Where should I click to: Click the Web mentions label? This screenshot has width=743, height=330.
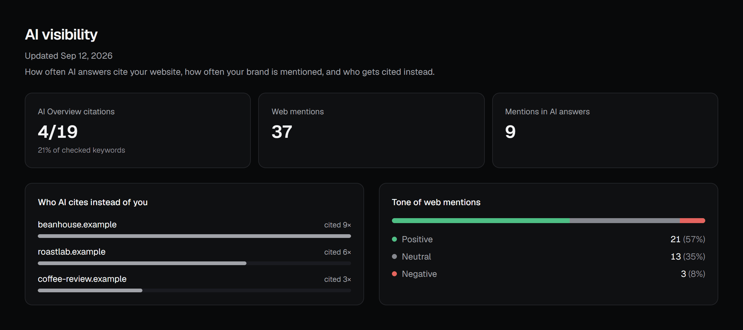tap(298, 112)
